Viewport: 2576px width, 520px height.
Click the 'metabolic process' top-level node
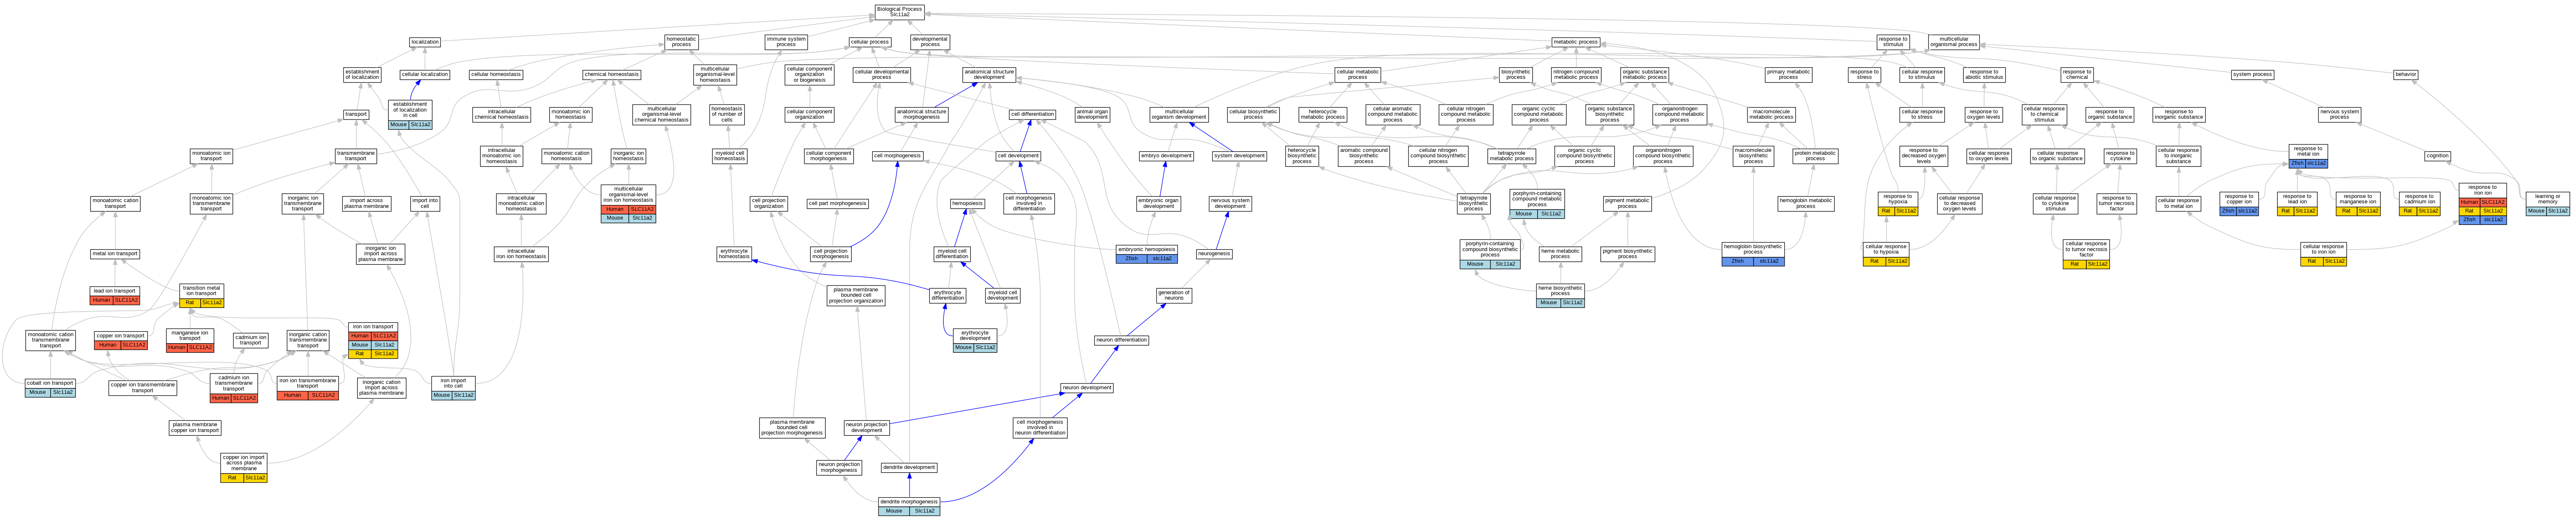(1575, 42)
